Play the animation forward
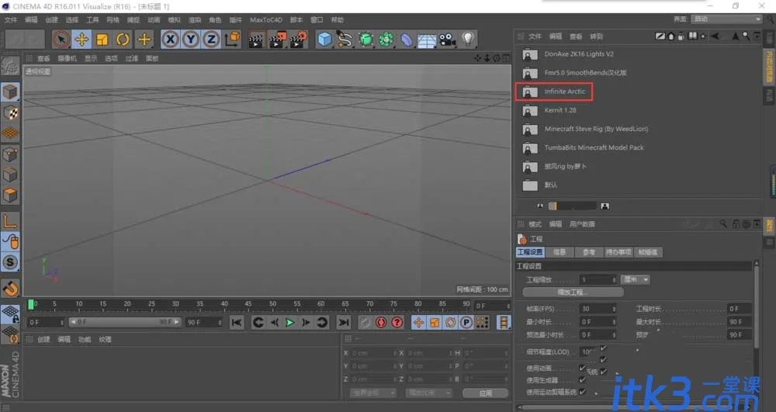 [290, 323]
